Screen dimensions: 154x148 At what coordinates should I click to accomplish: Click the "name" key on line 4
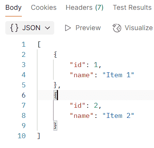[x=82, y=75]
